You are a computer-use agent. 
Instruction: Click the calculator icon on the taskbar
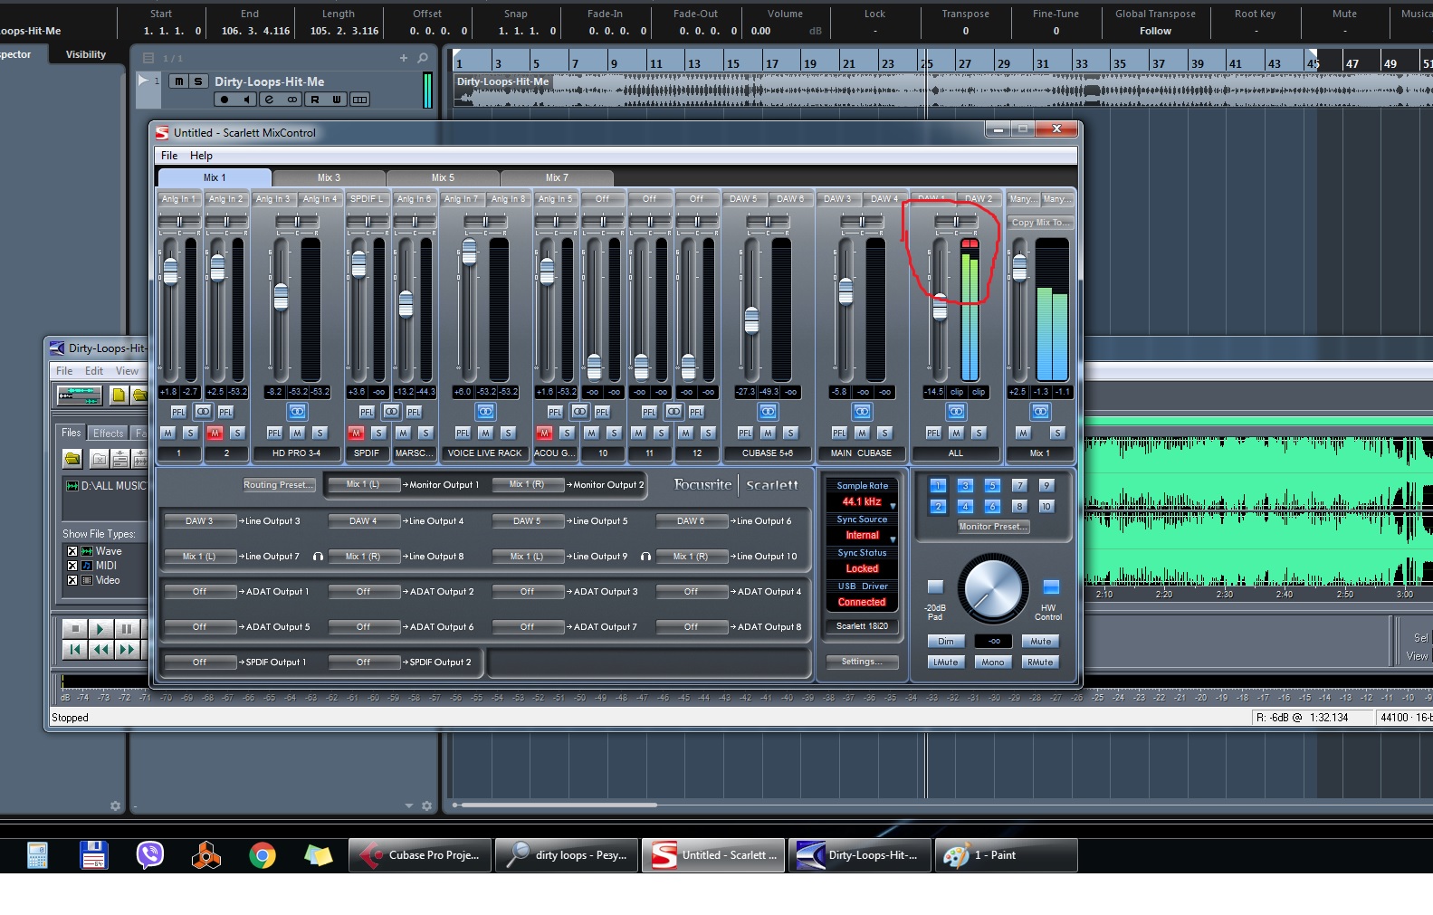pyautogui.click(x=37, y=854)
